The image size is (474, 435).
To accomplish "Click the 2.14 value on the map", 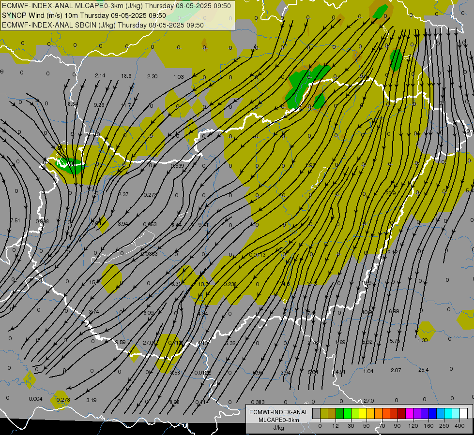I will (100, 75).
